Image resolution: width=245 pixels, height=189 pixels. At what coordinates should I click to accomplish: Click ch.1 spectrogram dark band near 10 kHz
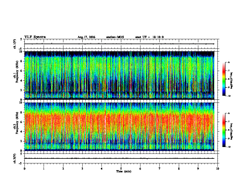119,53
